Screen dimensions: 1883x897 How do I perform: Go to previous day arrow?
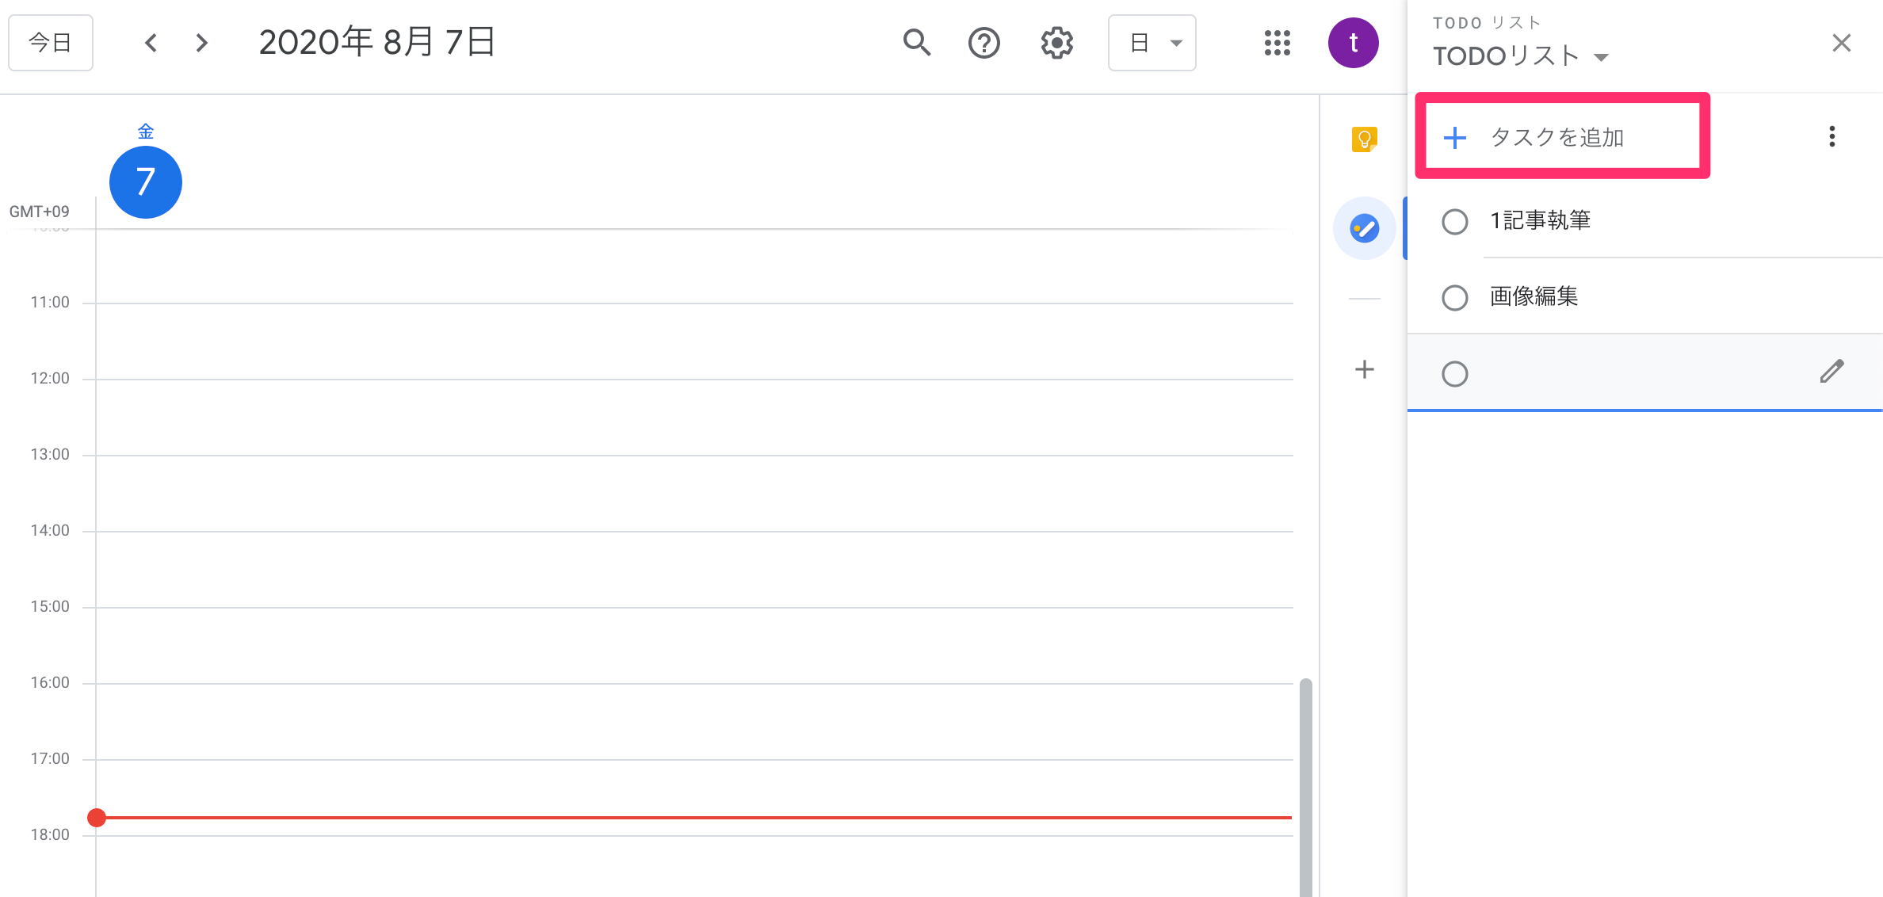coord(151,43)
